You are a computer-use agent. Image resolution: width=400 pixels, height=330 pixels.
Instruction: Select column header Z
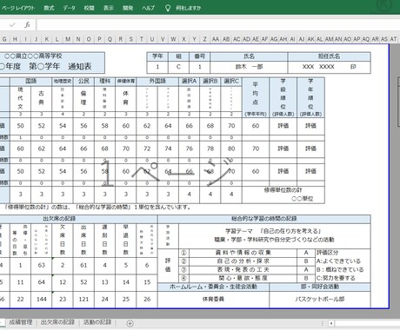[x=204, y=39]
